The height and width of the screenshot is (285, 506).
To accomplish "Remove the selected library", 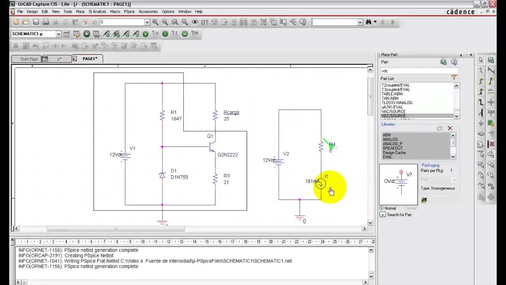I will point(450,128).
